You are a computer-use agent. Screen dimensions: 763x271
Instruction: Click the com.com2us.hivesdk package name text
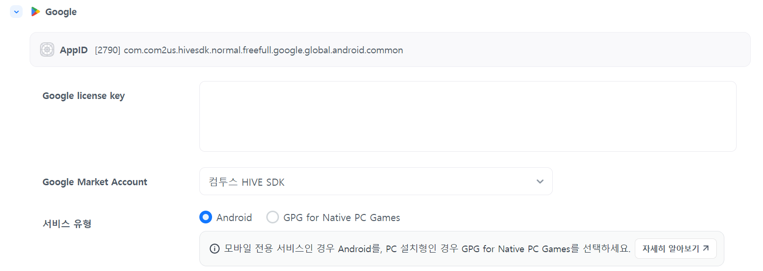tap(263, 50)
